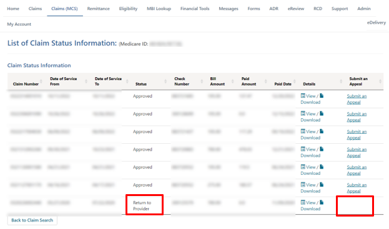Open the Eligibility menu
This screenshot has height=229, width=389.
(x=128, y=9)
